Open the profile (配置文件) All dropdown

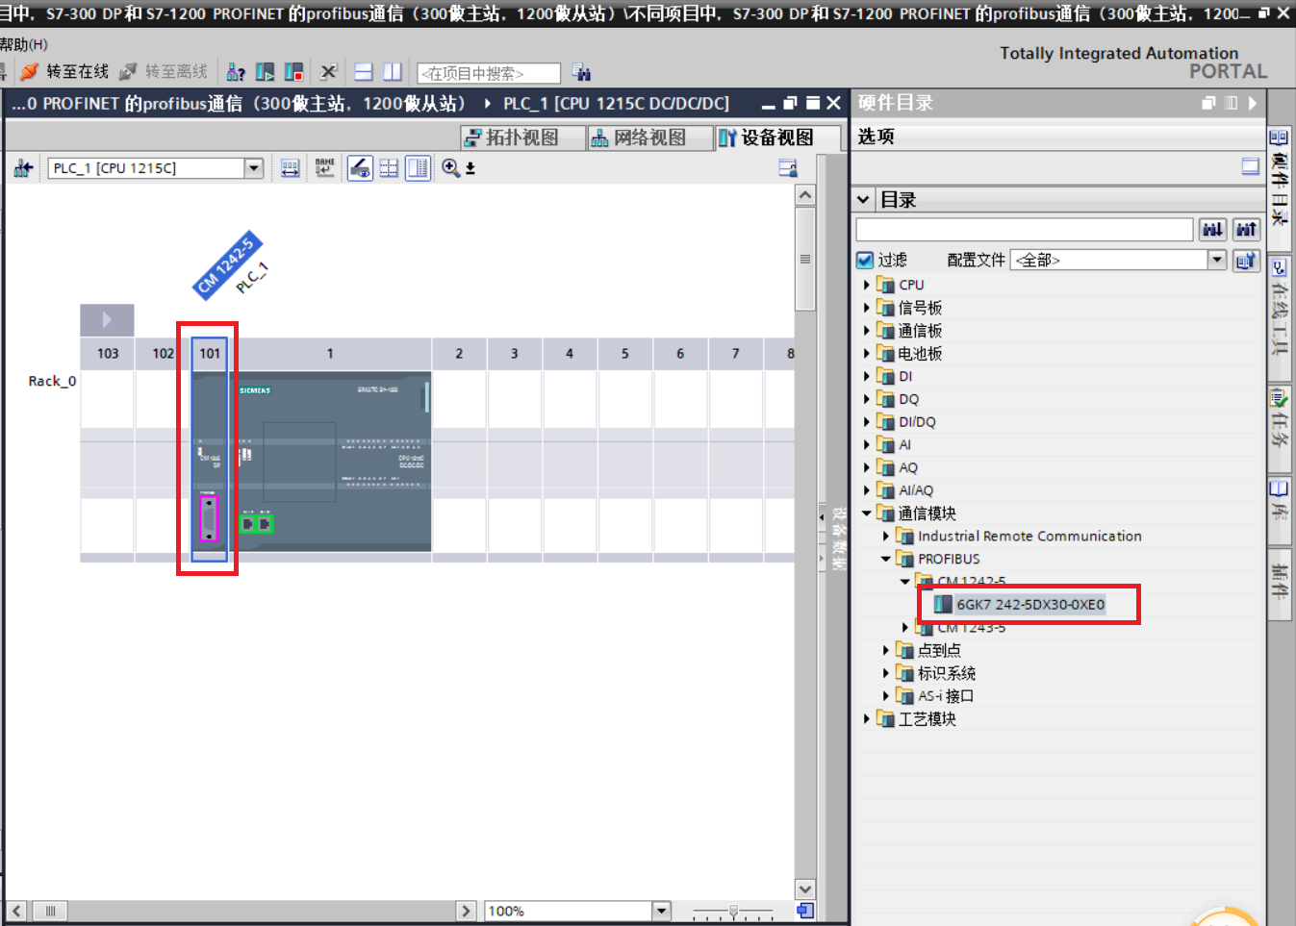[x=1217, y=260]
